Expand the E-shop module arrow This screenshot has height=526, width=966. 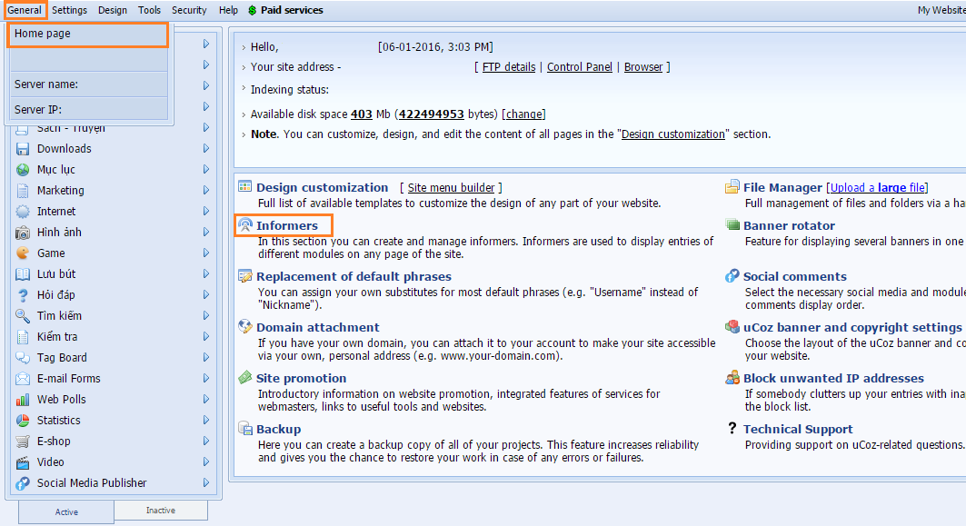[206, 441]
